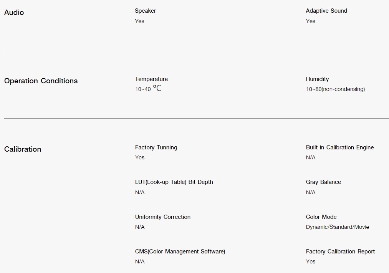
Task: Click the Yes value under Speaker
Action: click(139, 22)
